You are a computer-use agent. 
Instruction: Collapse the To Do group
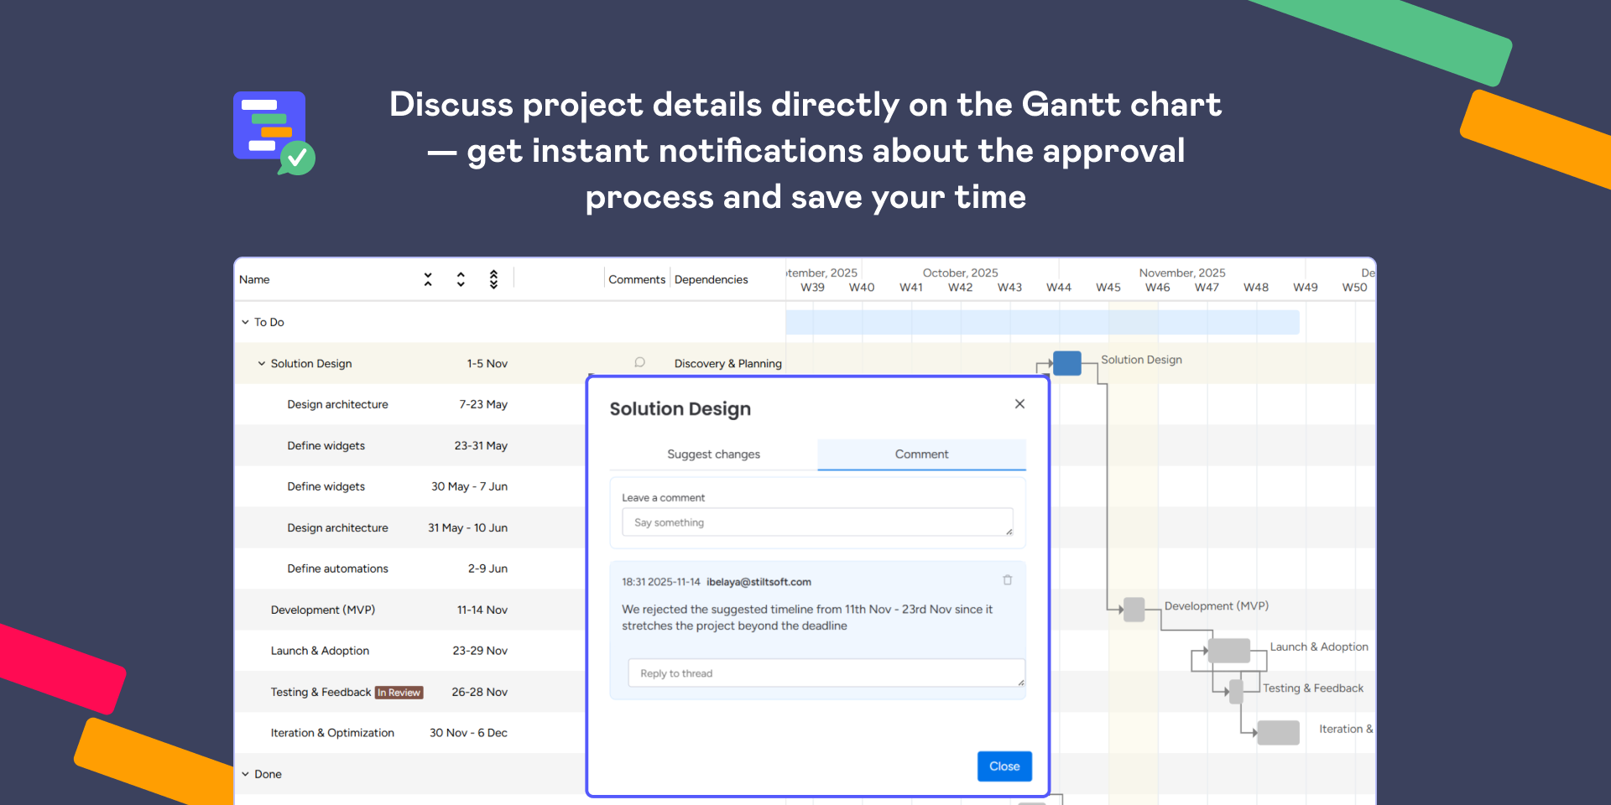(245, 322)
